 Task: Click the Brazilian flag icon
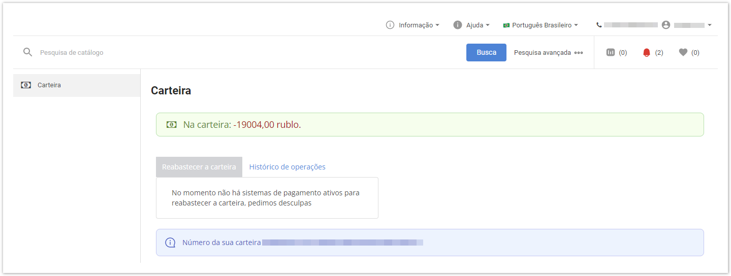506,25
